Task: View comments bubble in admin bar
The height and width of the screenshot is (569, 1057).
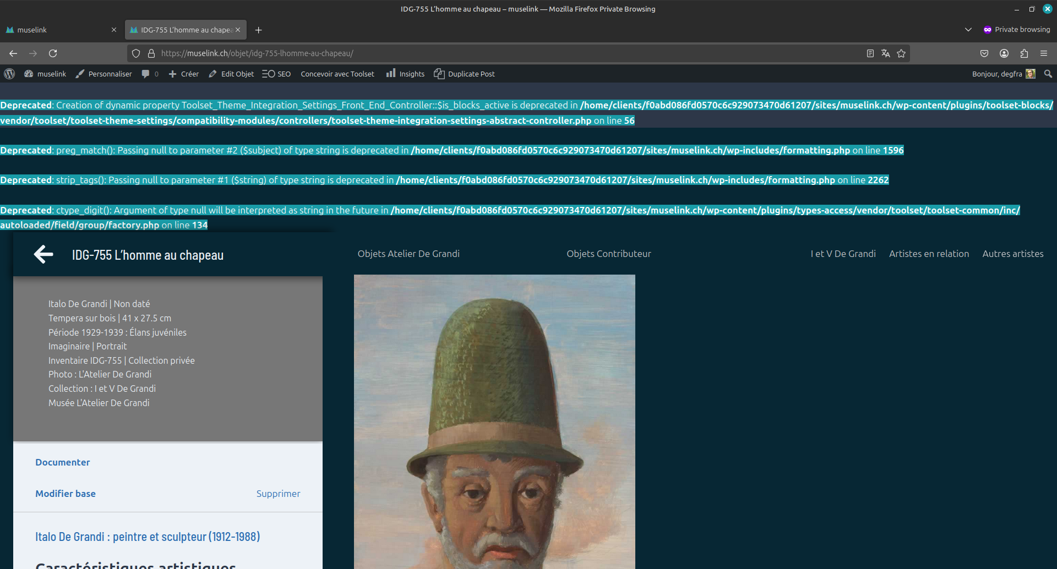Action: point(150,74)
